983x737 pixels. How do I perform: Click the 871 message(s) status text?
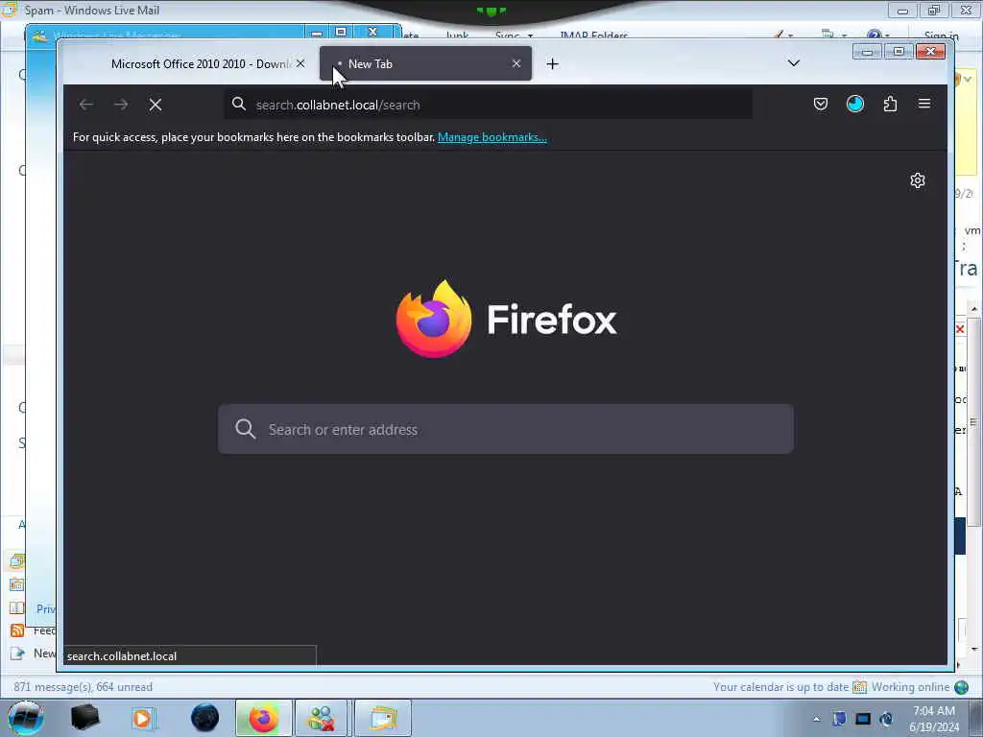83,687
